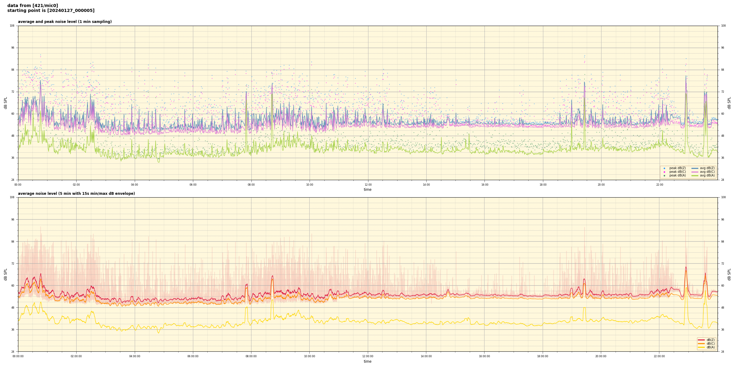The height and width of the screenshot is (367, 735).
Task: Click the magenta peak dB(C) legend dot
Action: (664, 172)
